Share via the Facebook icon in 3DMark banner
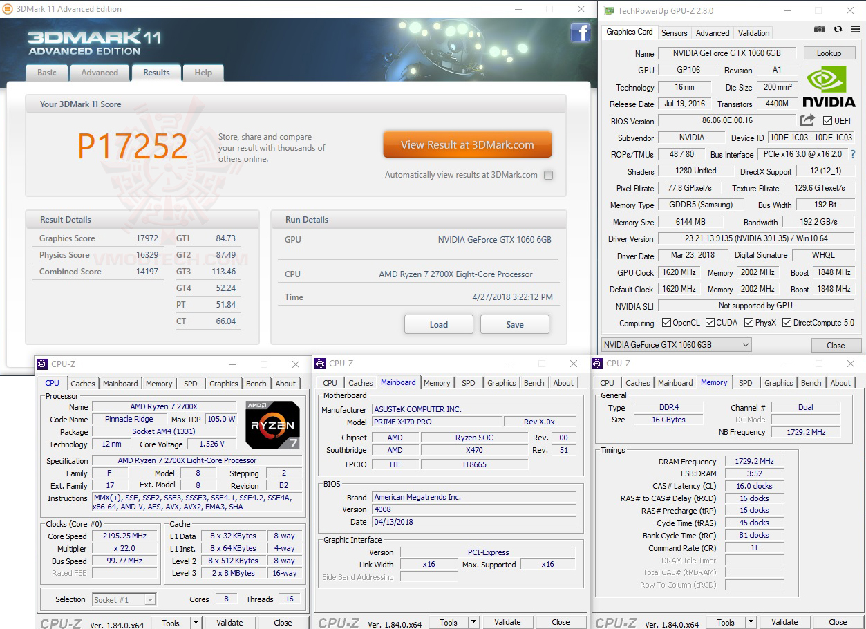The height and width of the screenshot is (629, 866). 581,32
